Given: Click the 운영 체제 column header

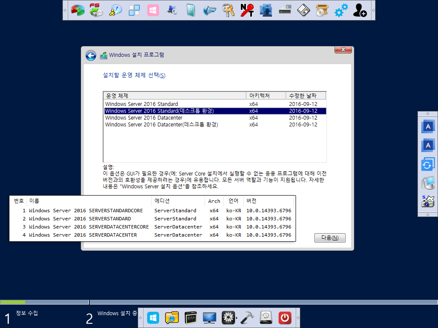Looking at the screenshot, I should coord(175,96).
